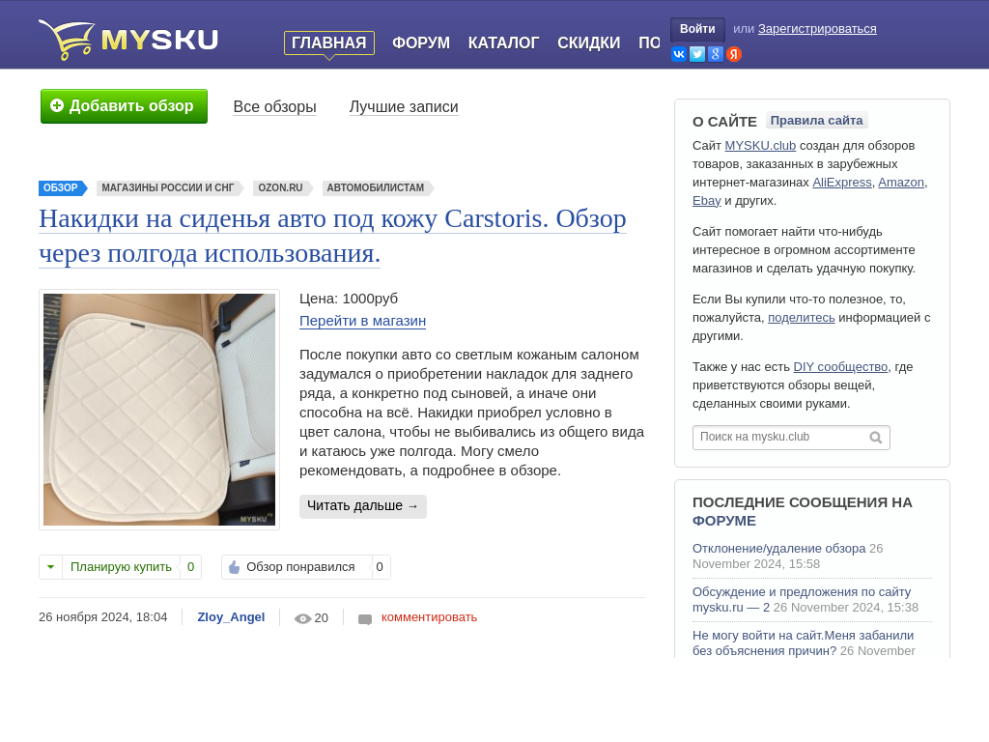This screenshot has width=989, height=742.
Task: Click the комментировать link
Action: (429, 617)
